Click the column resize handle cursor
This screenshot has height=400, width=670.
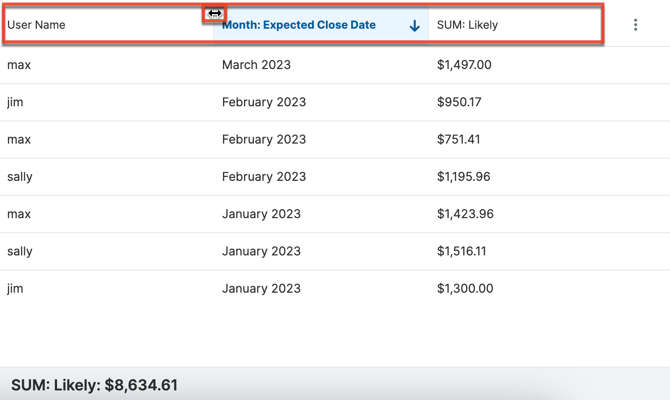pos(214,13)
